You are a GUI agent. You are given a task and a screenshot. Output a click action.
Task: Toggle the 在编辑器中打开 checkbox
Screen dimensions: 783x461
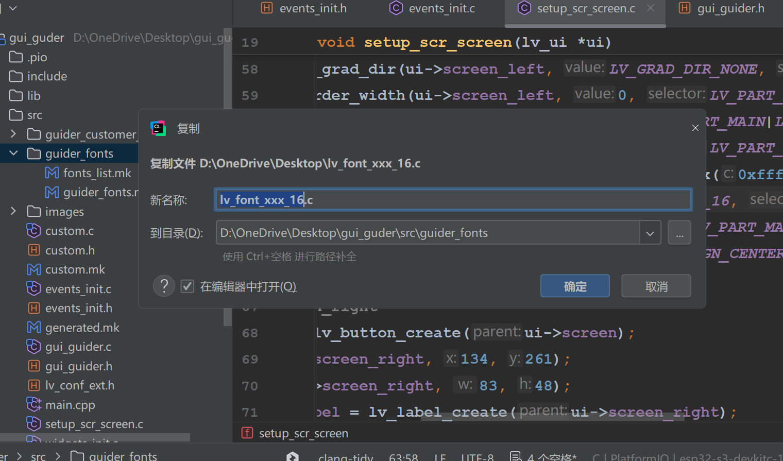(188, 286)
